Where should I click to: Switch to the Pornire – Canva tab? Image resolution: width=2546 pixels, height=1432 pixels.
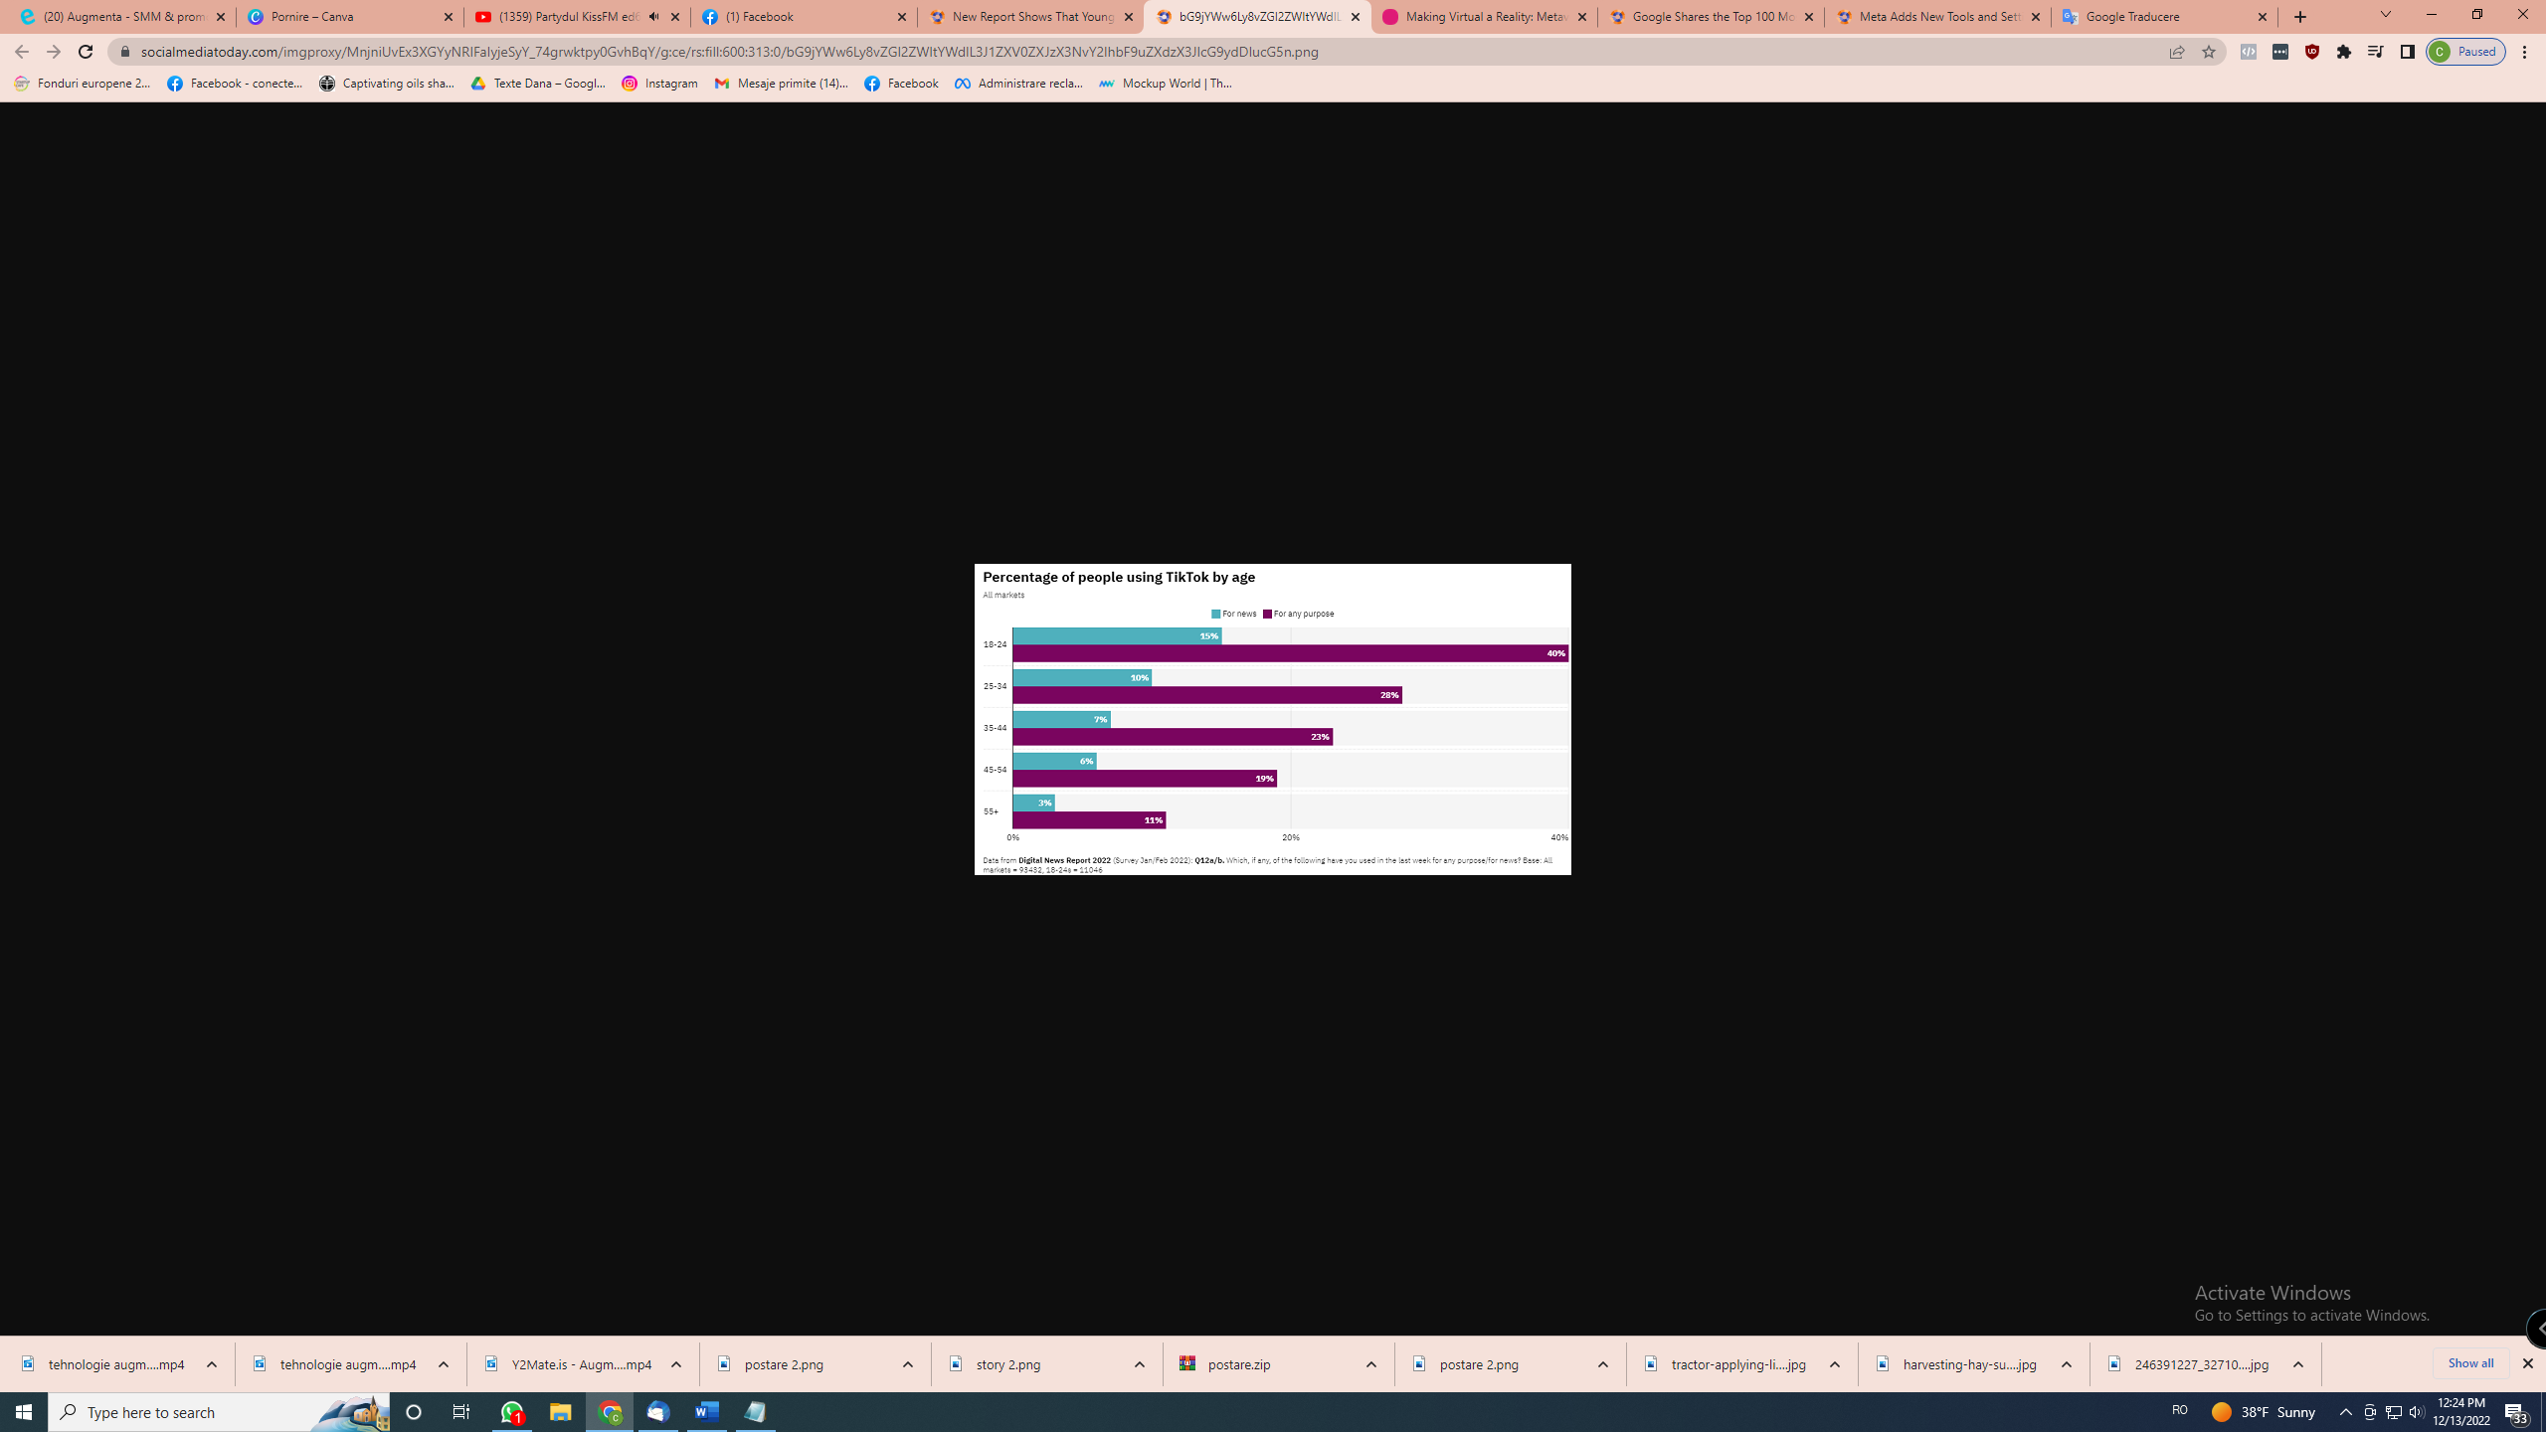click(348, 17)
